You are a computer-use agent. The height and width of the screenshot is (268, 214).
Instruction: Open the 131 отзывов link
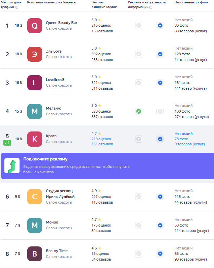pyautogui.click(x=102, y=144)
